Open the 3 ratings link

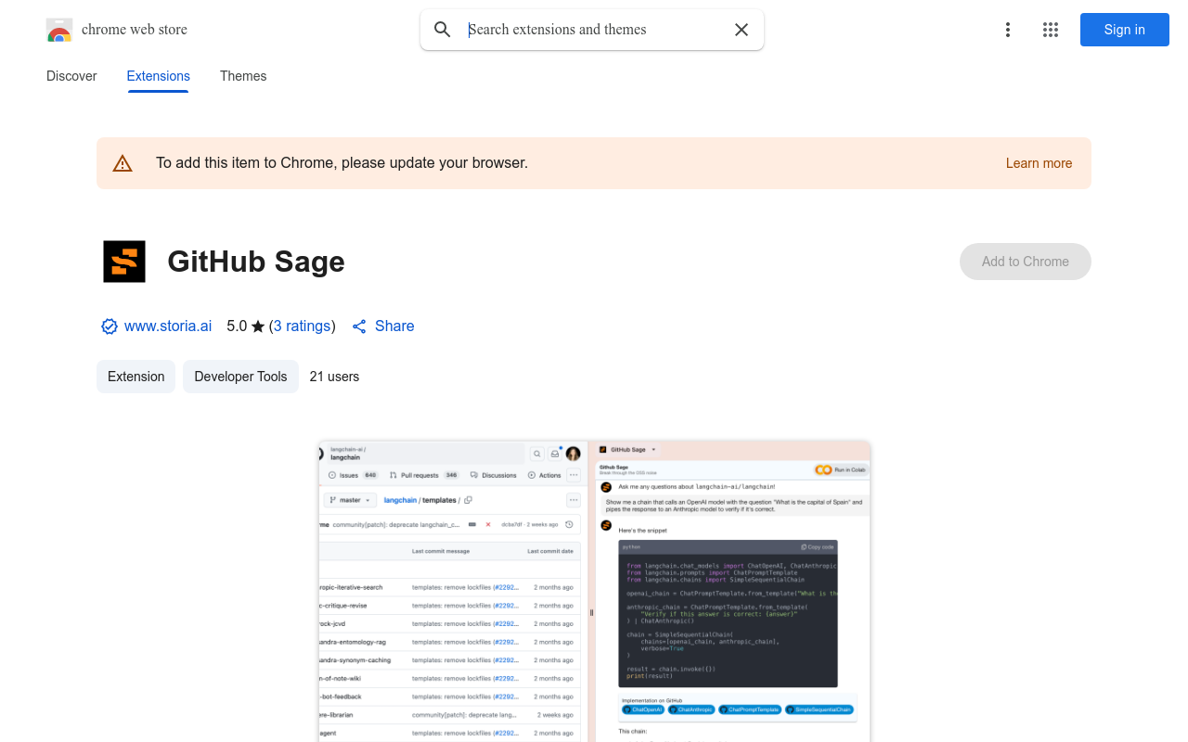pos(303,326)
